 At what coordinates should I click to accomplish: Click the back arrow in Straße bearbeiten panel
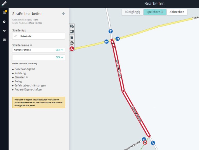64,14
